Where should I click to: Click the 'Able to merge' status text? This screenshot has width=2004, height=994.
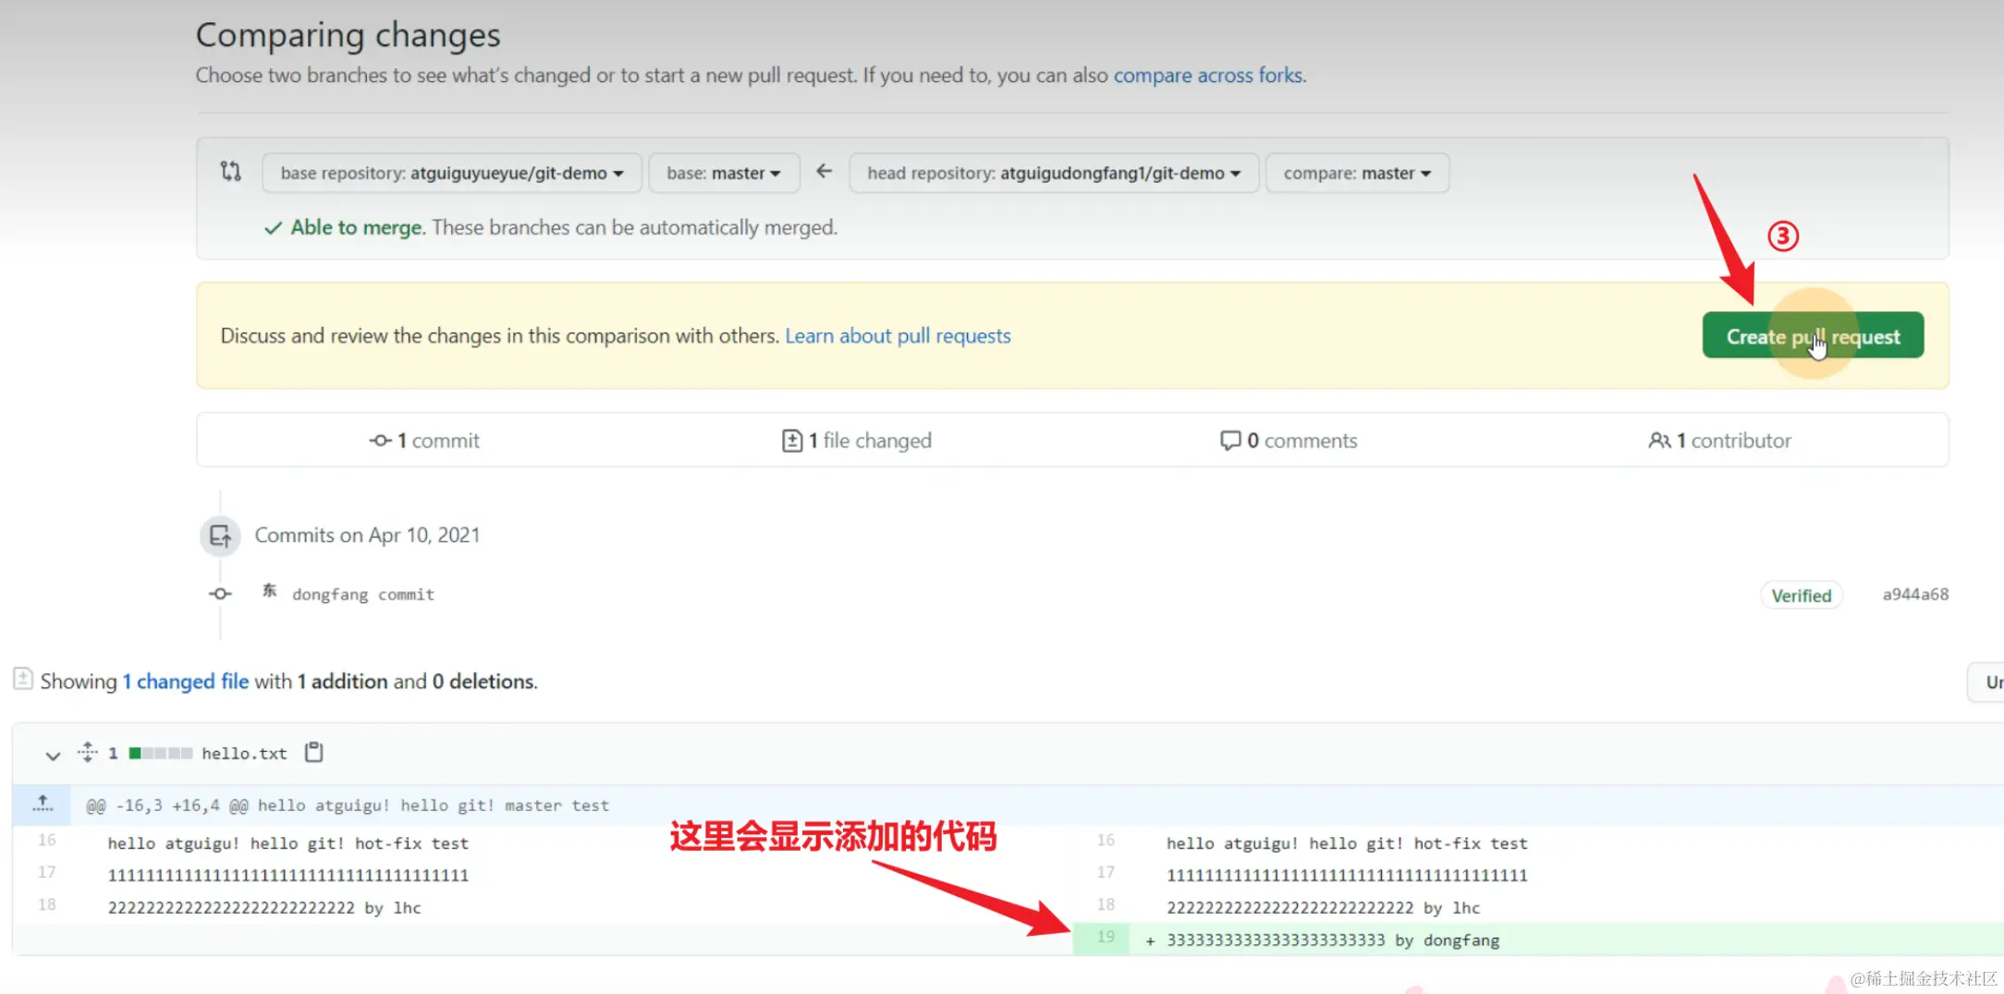point(357,227)
